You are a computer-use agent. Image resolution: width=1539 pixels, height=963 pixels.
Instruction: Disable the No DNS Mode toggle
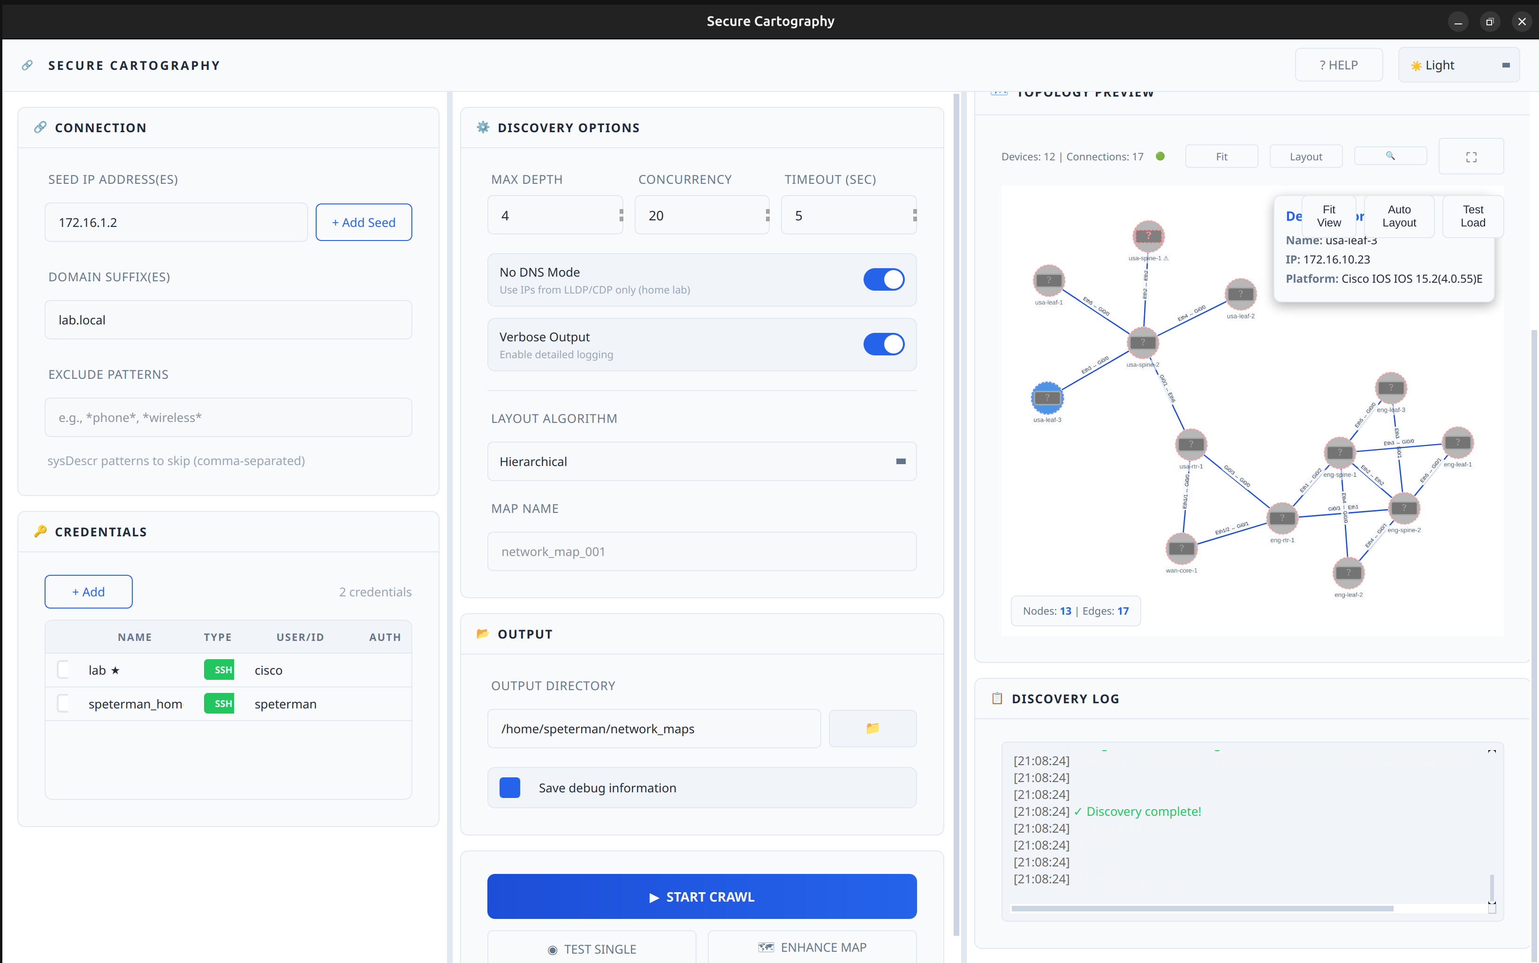coord(884,279)
